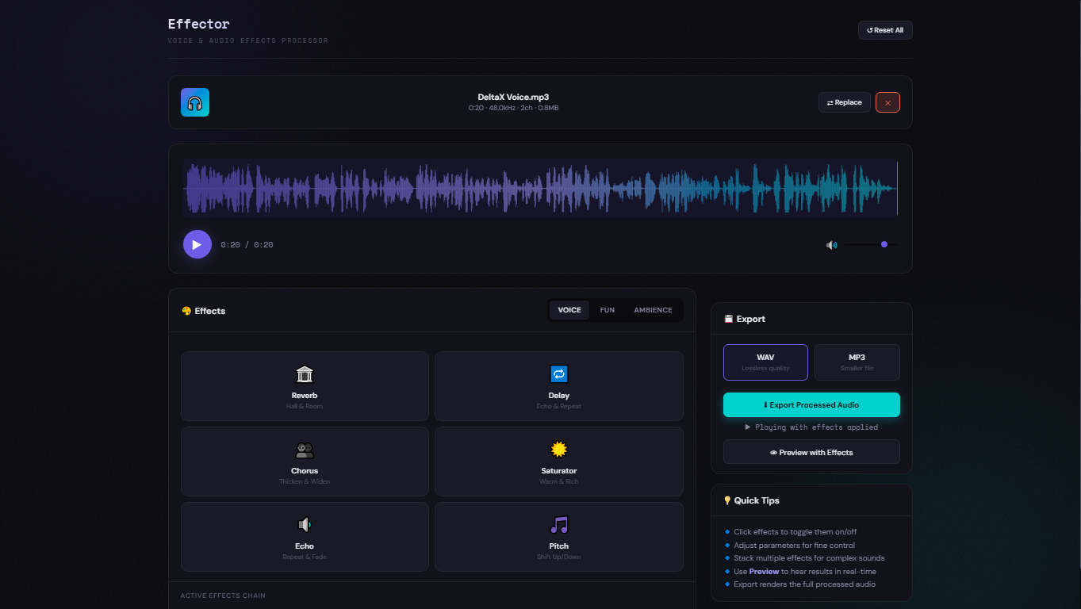Adjust the volume slider

884,244
